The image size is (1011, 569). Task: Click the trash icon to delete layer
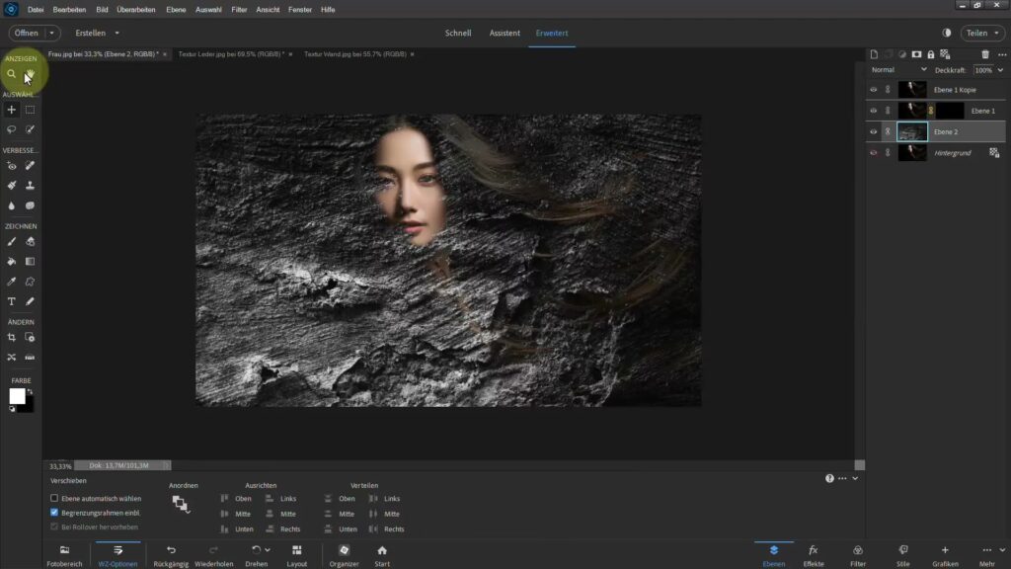click(985, 54)
